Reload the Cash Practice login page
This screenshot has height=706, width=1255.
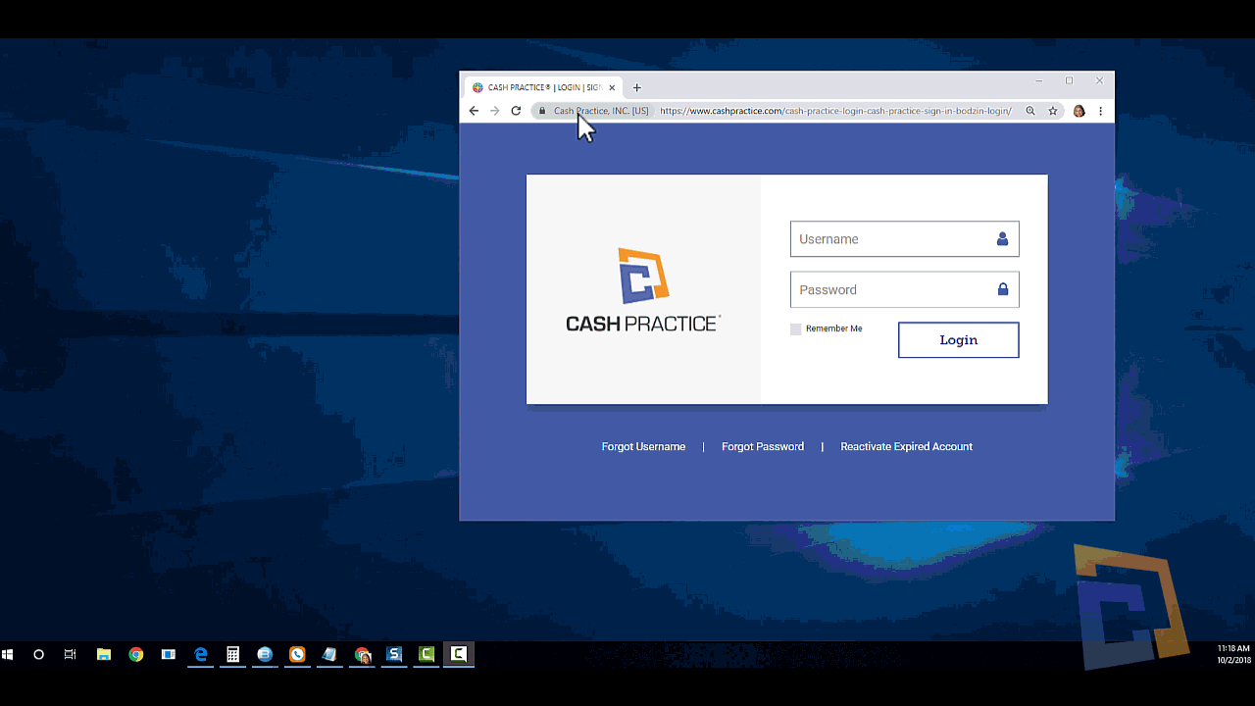(516, 111)
